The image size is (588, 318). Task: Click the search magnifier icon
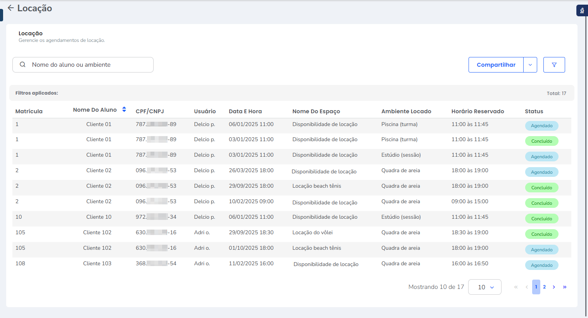coord(22,65)
